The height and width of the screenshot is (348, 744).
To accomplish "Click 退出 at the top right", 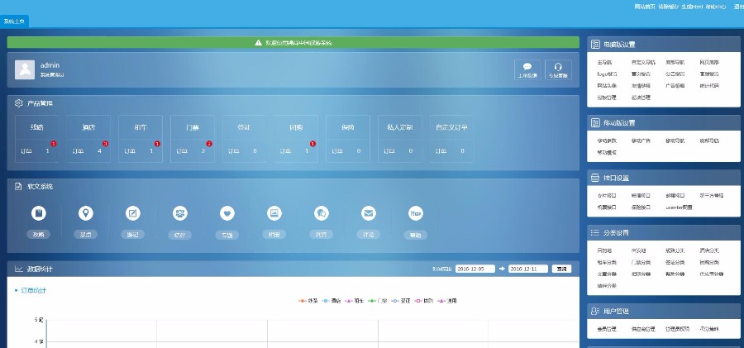I will (739, 7).
